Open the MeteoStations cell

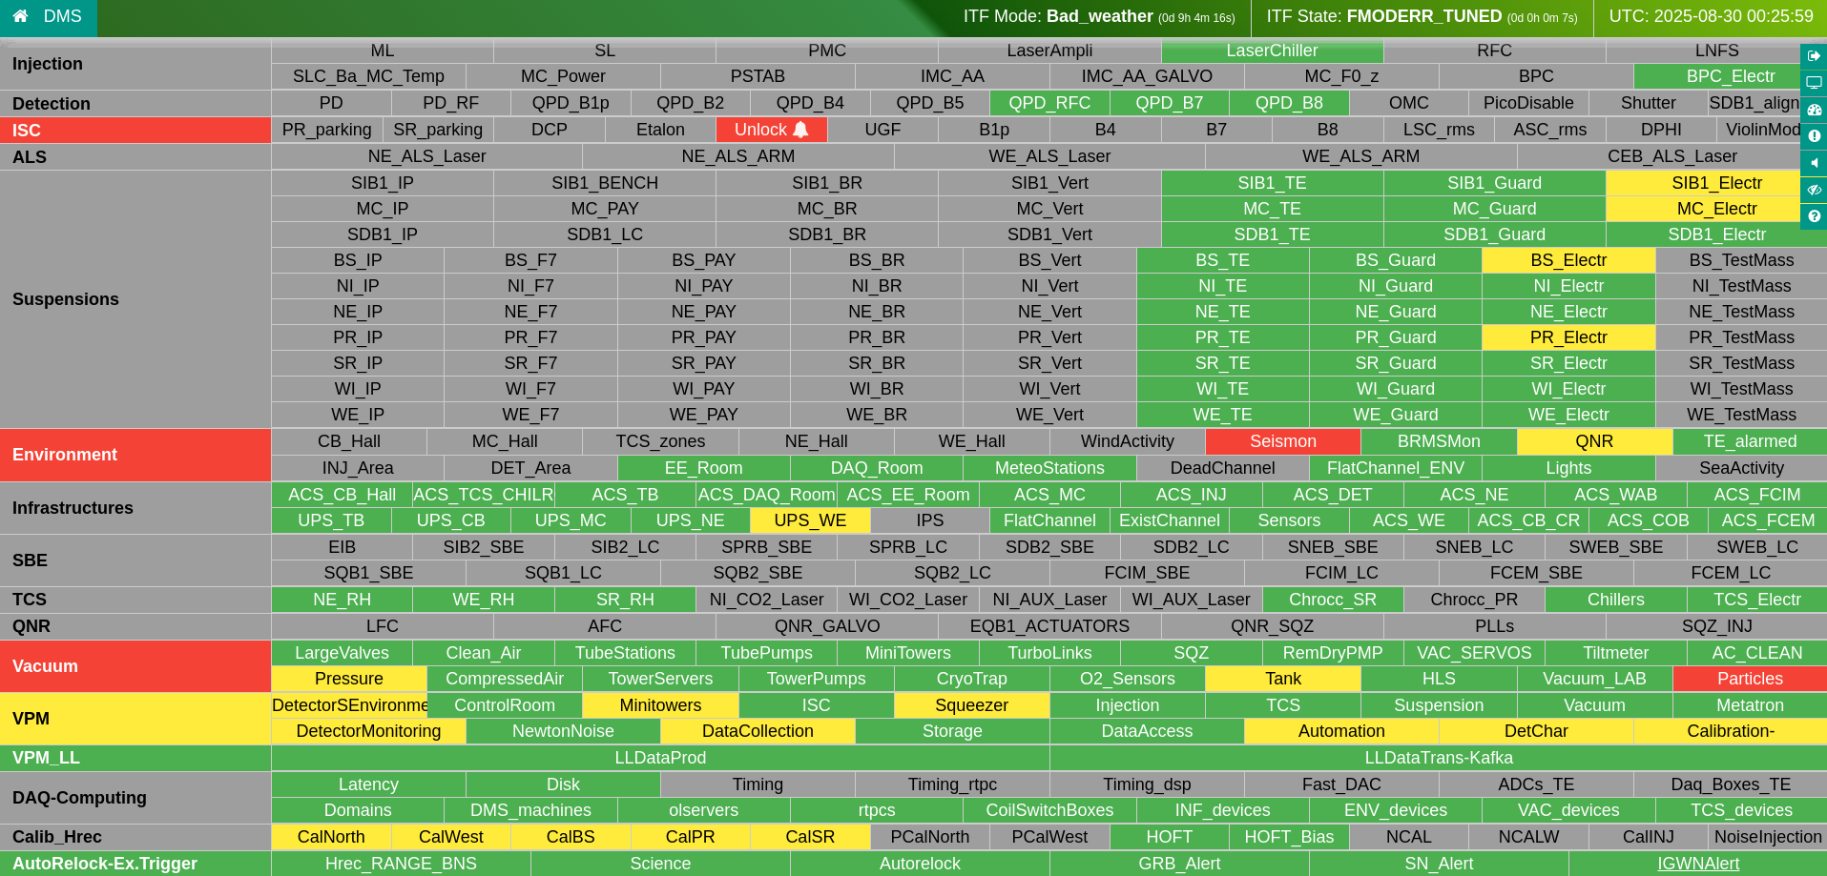click(1049, 468)
